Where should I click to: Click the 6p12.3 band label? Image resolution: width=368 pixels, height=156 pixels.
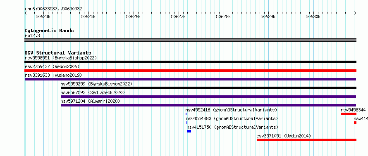[x=32, y=36]
